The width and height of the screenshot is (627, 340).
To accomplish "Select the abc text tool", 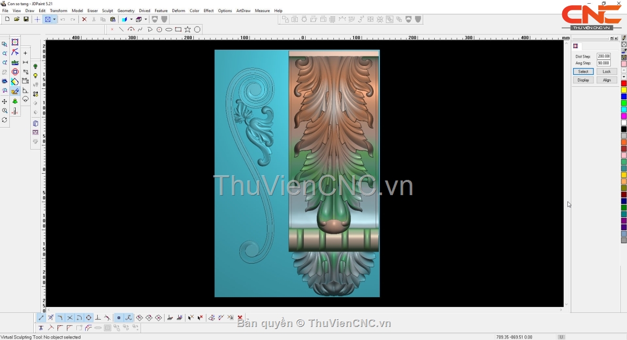I will click(x=15, y=63).
